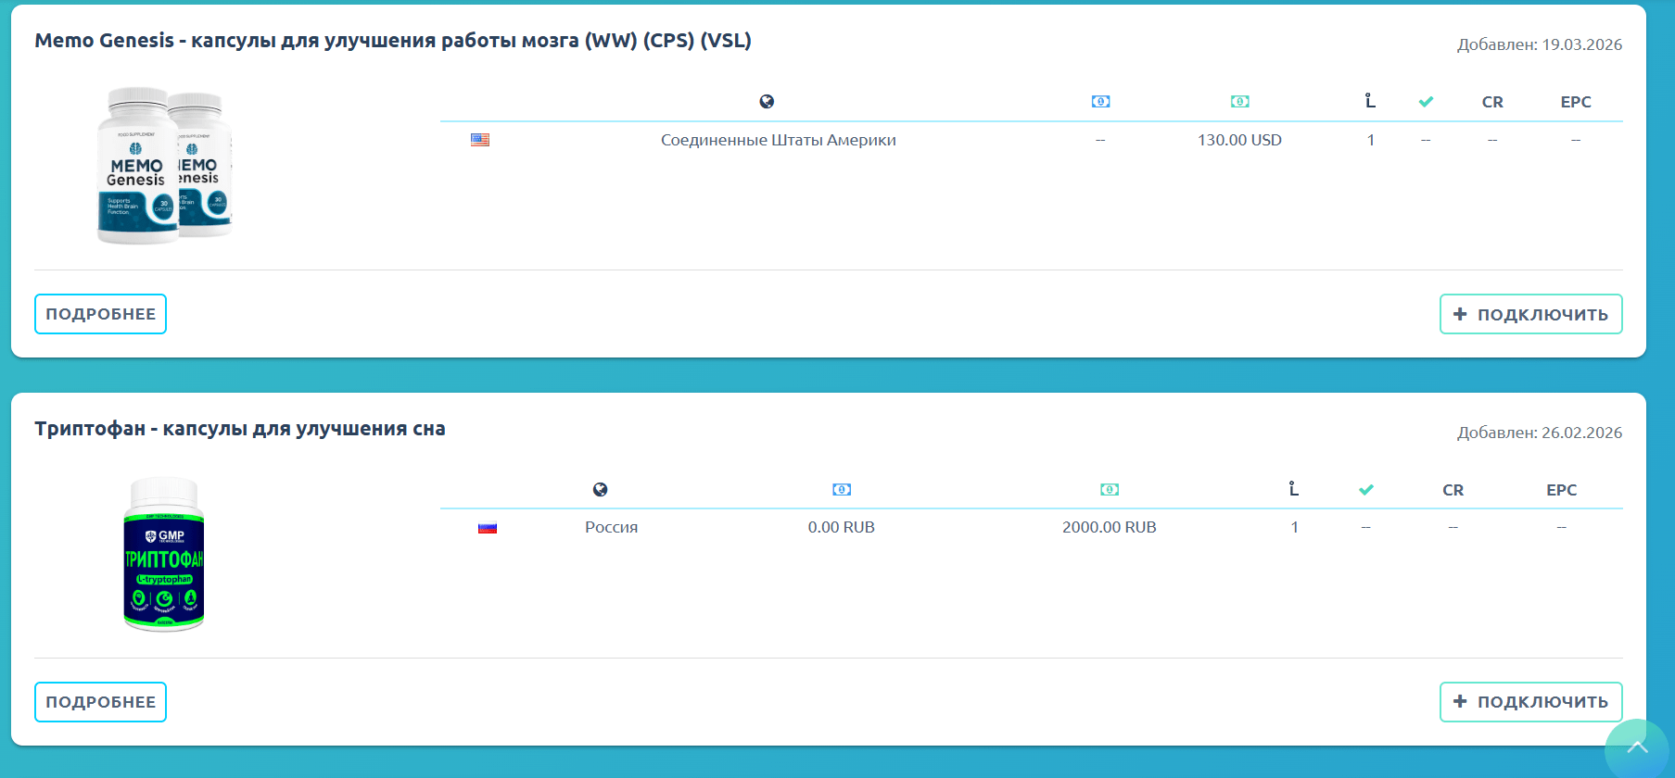Click the EPC column header in Триптофан table
This screenshot has width=1675, height=778.
(1562, 490)
